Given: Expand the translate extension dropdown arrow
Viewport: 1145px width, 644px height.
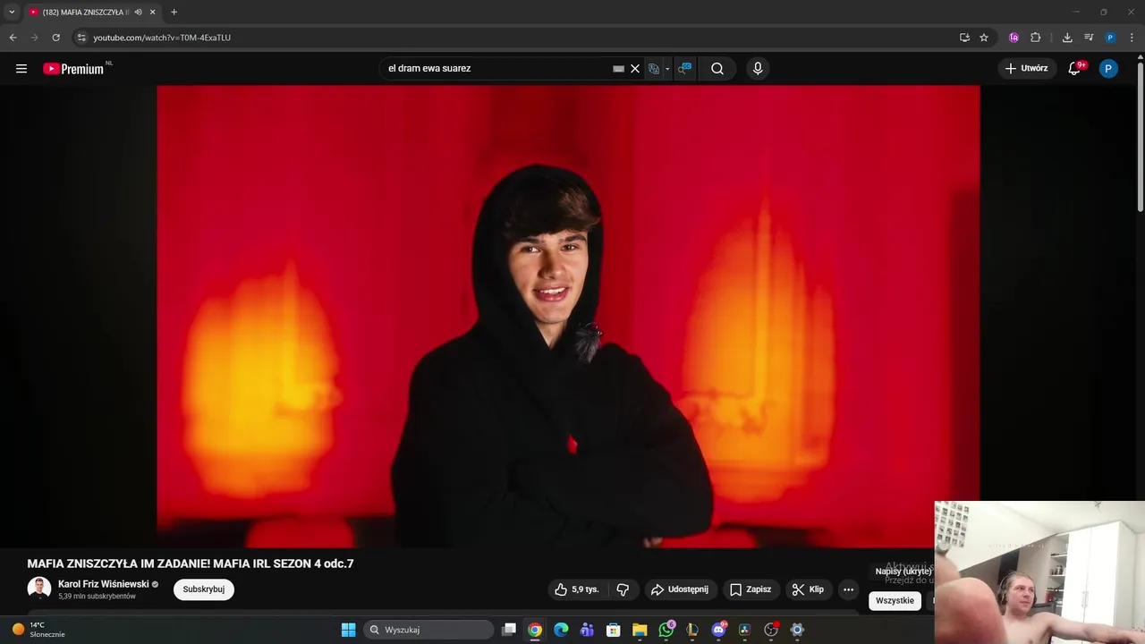Looking at the screenshot, I should pos(667,69).
